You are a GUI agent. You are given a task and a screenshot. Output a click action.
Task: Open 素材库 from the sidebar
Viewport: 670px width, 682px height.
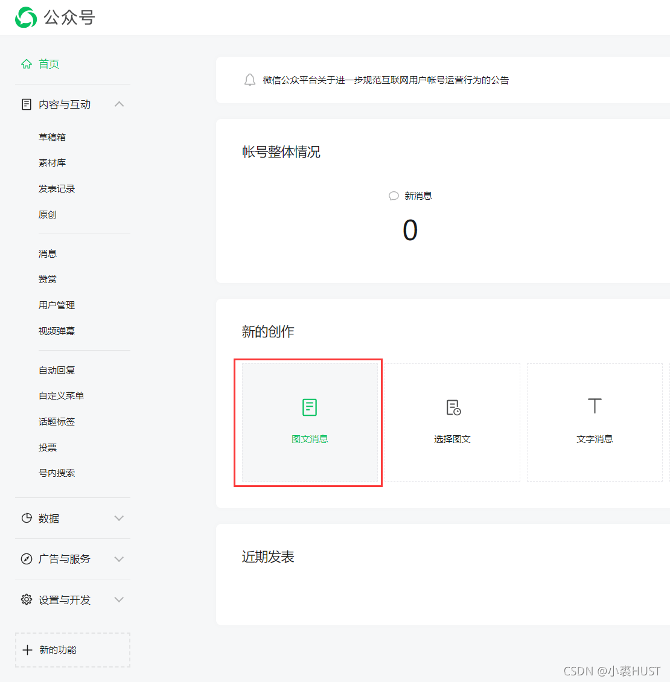pyautogui.click(x=52, y=163)
